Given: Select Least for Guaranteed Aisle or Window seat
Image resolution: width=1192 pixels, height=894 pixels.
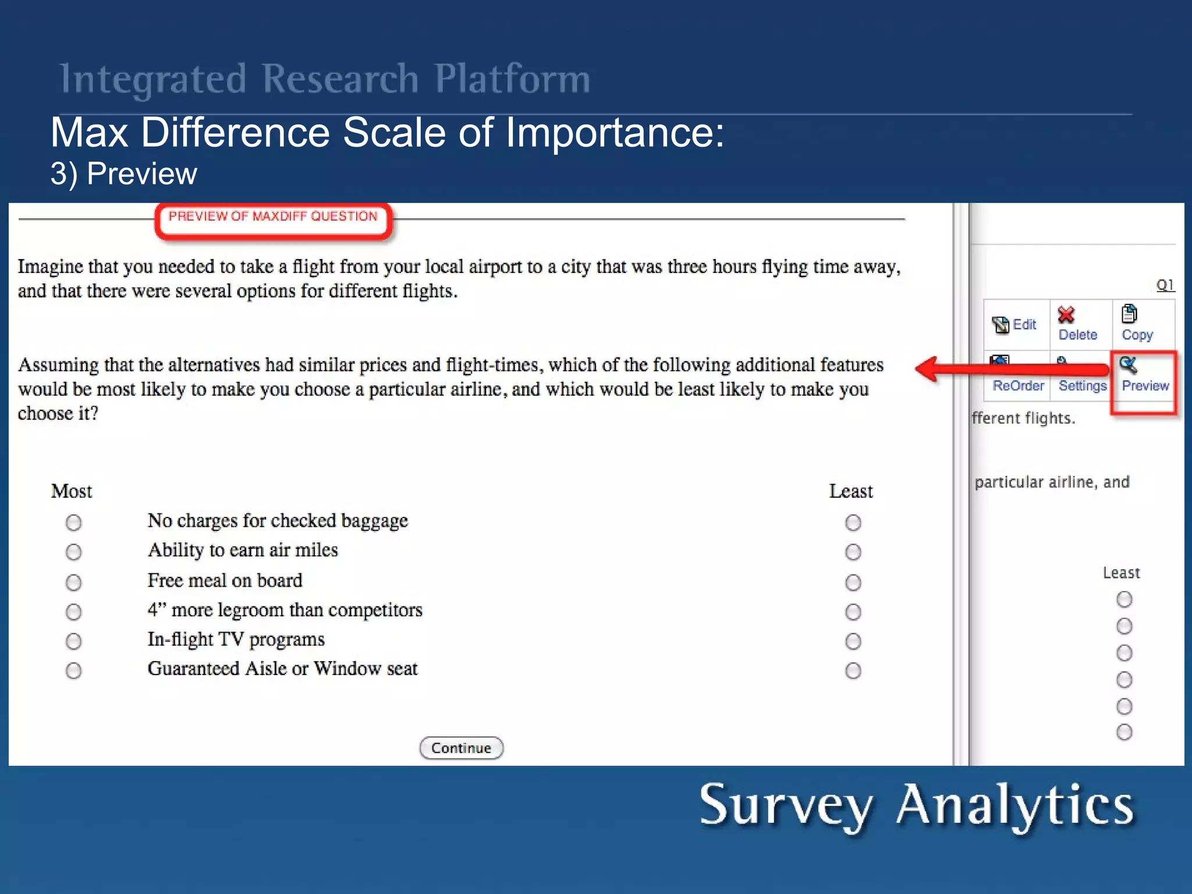Looking at the screenshot, I should pyautogui.click(x=853, y=670).
